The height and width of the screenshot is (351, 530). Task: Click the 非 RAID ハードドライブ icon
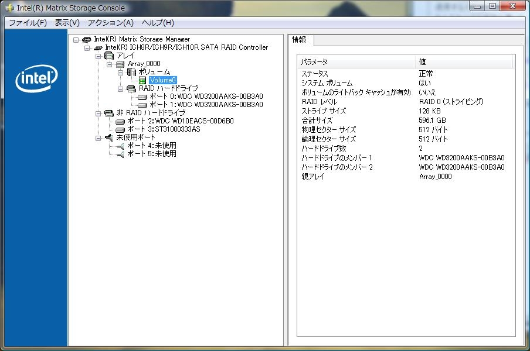click(x=109, y=113)
